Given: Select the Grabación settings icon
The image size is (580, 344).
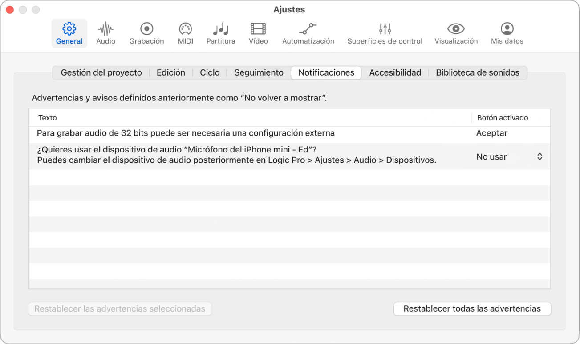Looking at the screenshot, I should (x=146, y=33).
